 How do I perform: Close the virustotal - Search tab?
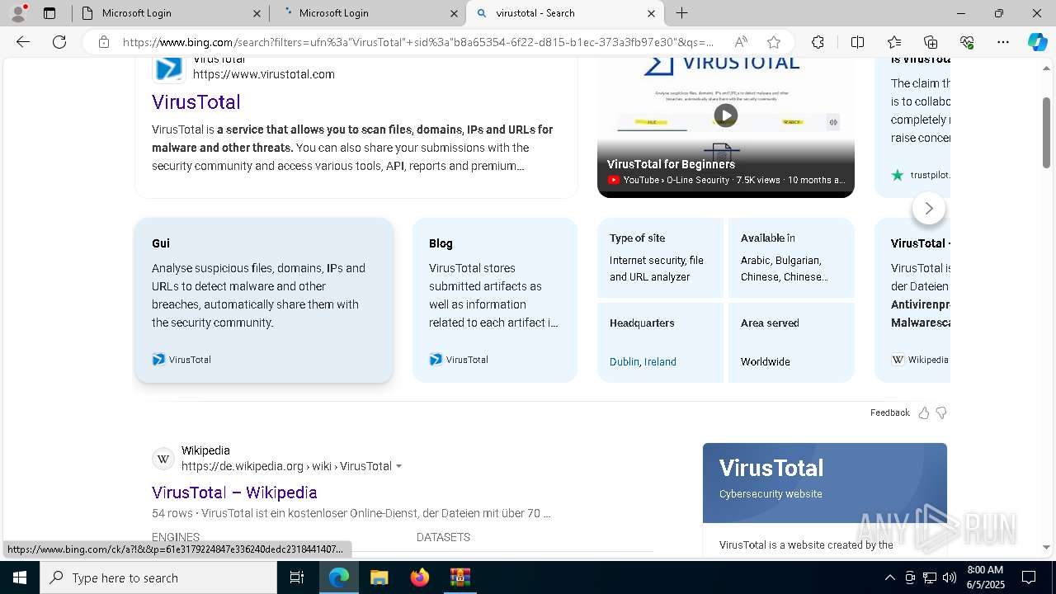651,13
